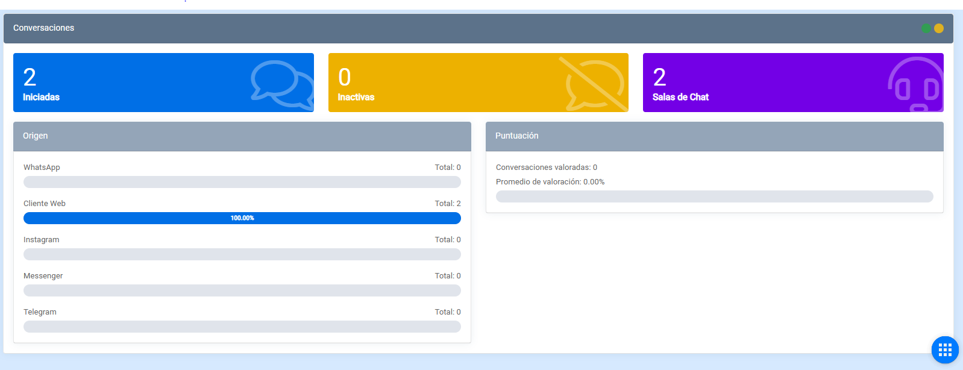
Task: Click the headset icon on Salas de Chat card
Action: (x=915, y=86)
